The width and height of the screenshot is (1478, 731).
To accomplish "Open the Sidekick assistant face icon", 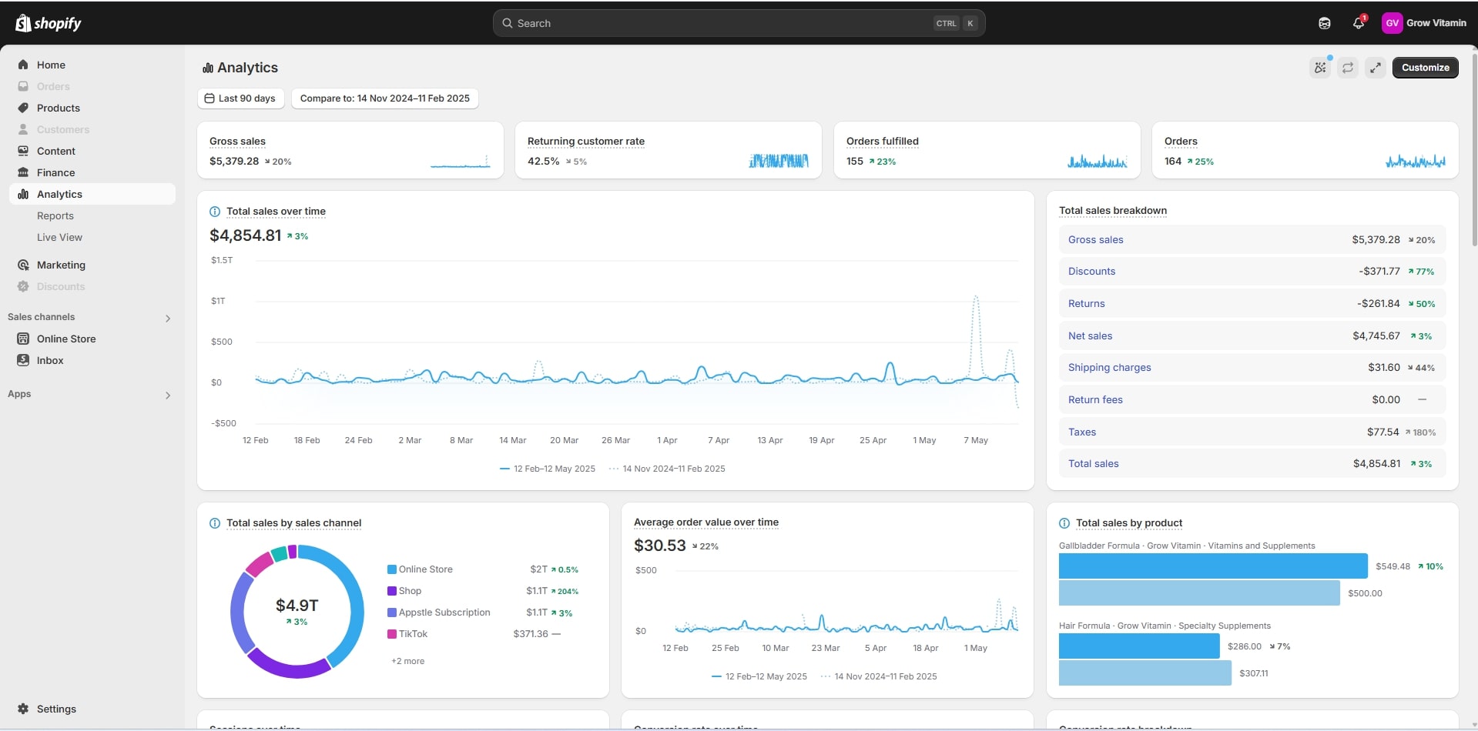I will tap(1324, 23).
